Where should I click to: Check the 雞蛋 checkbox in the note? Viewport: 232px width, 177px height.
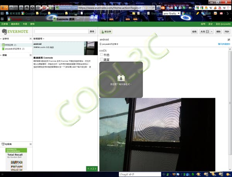pos(101,59)
